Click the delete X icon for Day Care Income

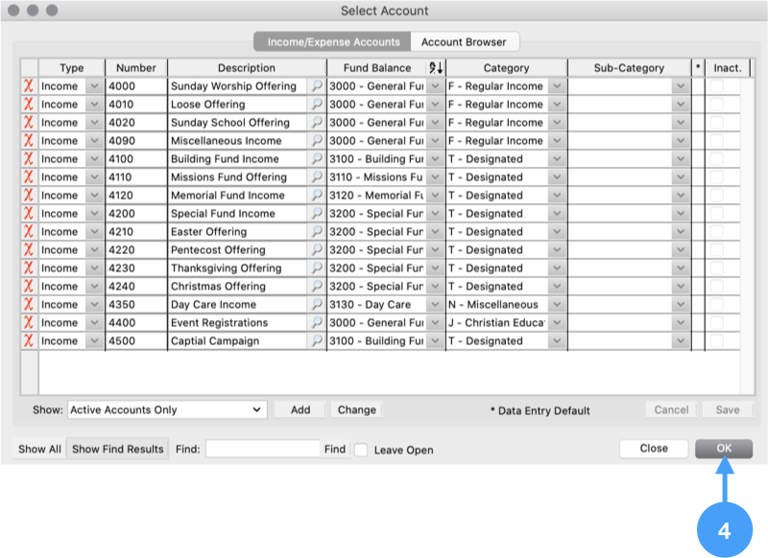pyautogui.click(x=29, y=305)
